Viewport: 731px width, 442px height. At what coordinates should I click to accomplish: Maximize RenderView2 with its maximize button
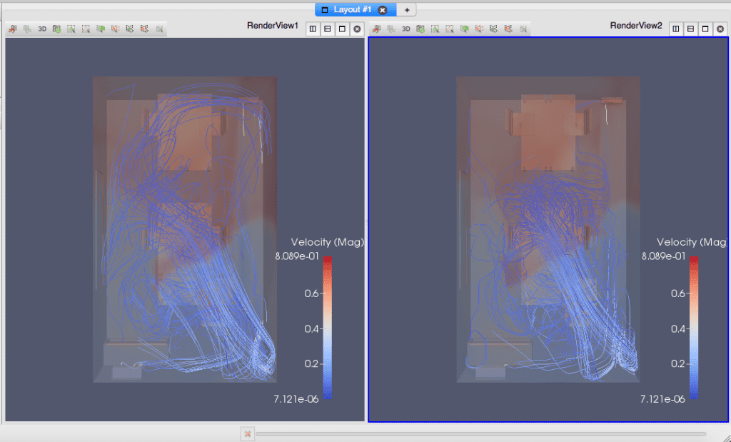click(707, 29)
